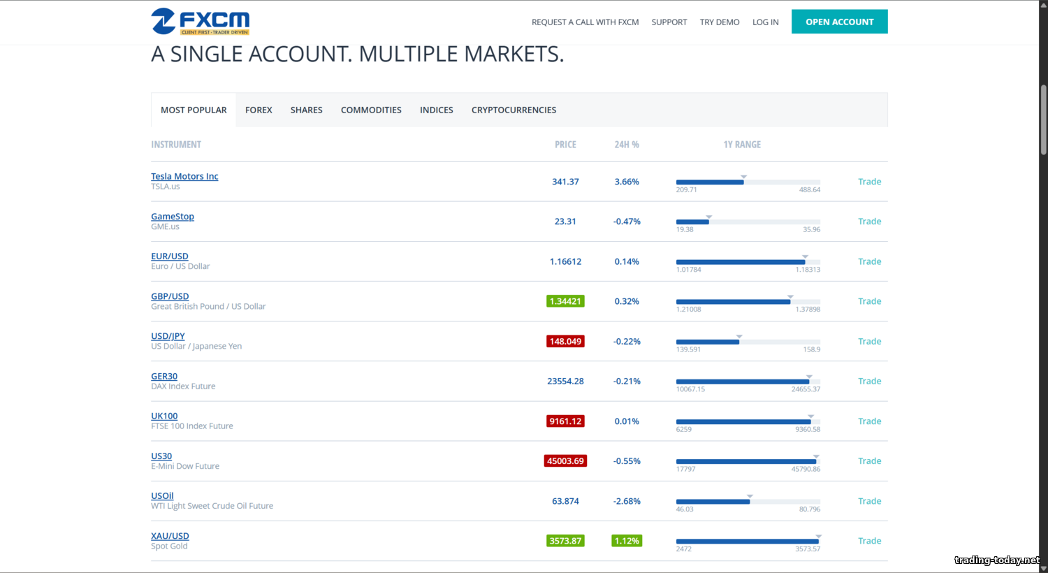Go to the Log In page
The image size is (1048, 573).
coord(765,22)
